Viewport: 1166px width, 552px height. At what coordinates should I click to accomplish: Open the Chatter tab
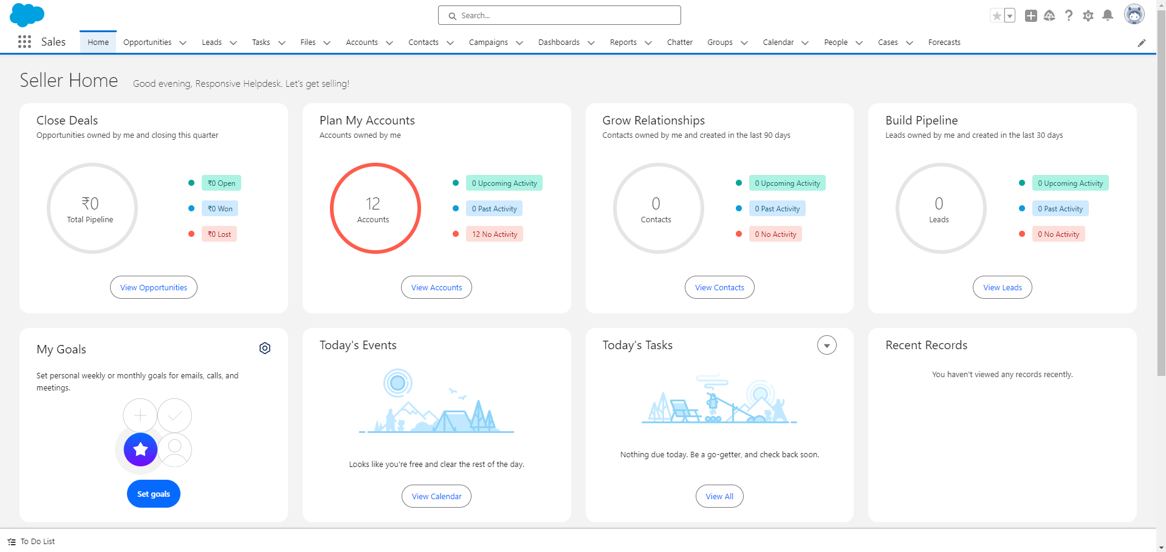(679, 43)
